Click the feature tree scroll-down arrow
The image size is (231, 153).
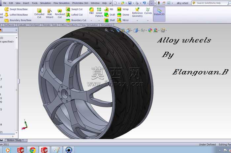pyautogui.click(x=16, y=133)
